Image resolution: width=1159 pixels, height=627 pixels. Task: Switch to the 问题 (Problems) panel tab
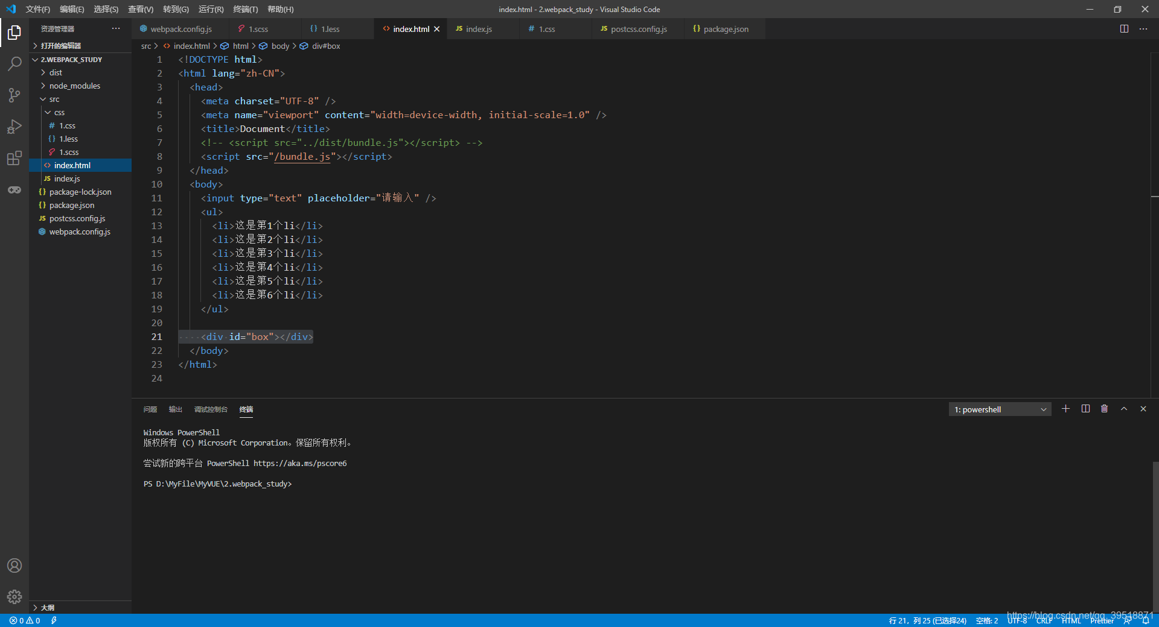point(150,409)
